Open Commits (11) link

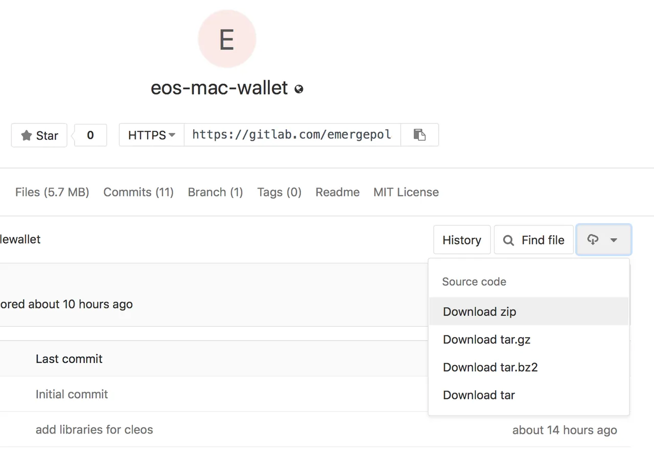tap(138, 192)
